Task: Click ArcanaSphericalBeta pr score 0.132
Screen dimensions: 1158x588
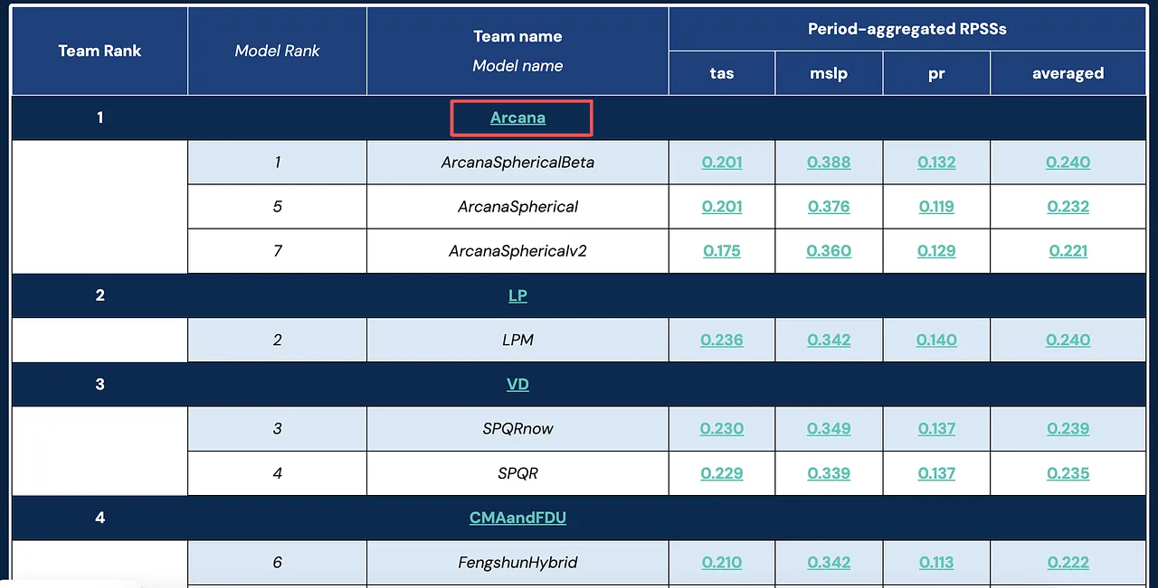Action: click(x=936, y=163)
